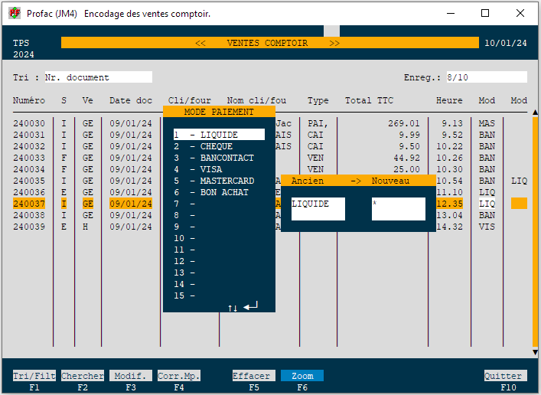Click the right navigation arrows beside VENTES COMPTOIR
Viewport: 541px width, 395px height.
[334, 44]
